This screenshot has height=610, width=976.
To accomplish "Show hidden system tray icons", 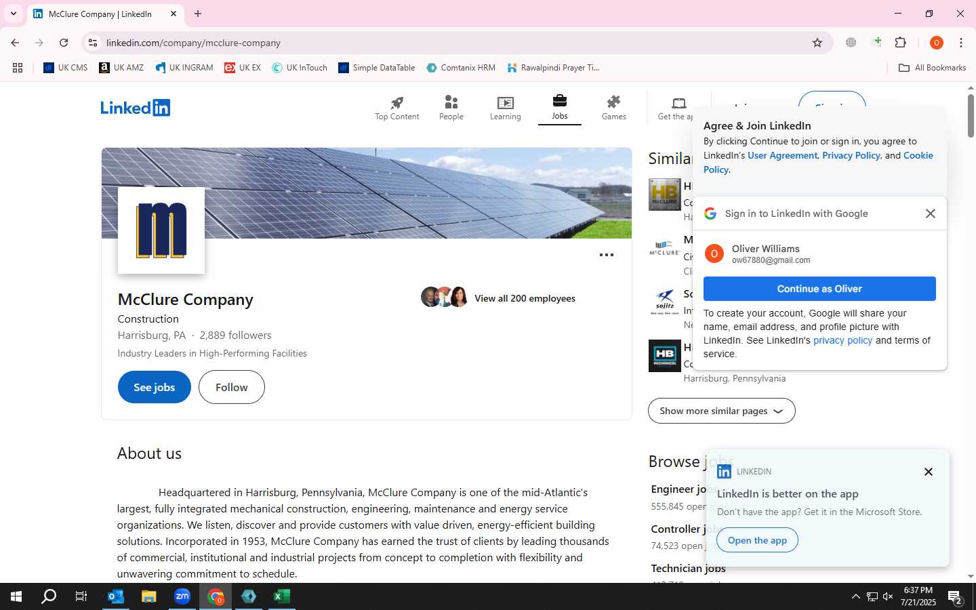I will (x=855, y=596).
